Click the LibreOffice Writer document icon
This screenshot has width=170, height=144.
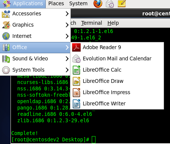pyautogui.click(x=76, y=103)
